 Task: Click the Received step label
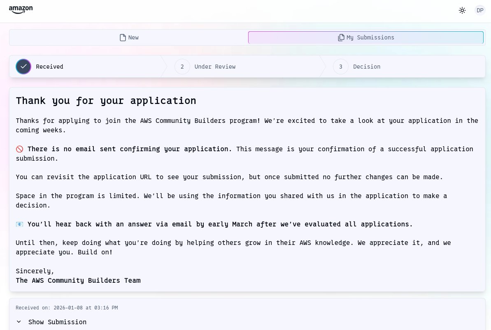[49, 67]
